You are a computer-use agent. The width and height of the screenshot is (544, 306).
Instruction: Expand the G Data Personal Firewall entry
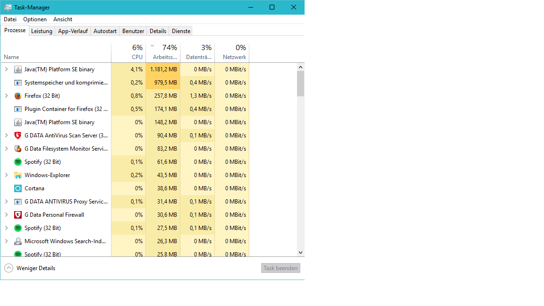tap(6, 215)
